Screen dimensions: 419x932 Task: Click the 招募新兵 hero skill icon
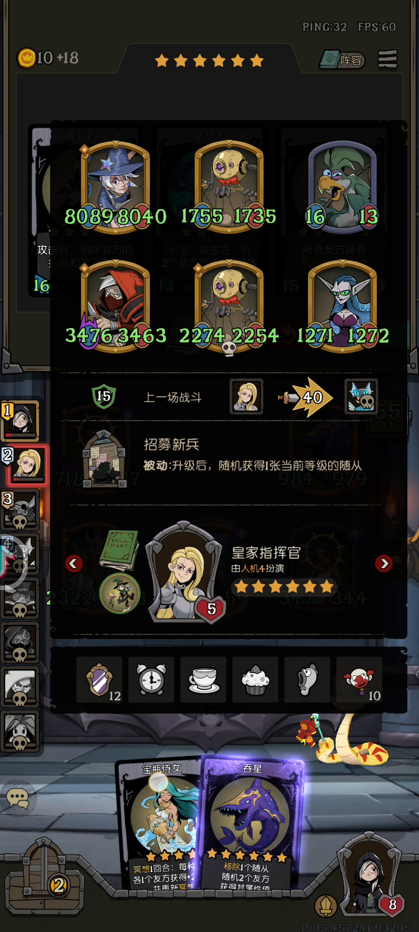104,459
